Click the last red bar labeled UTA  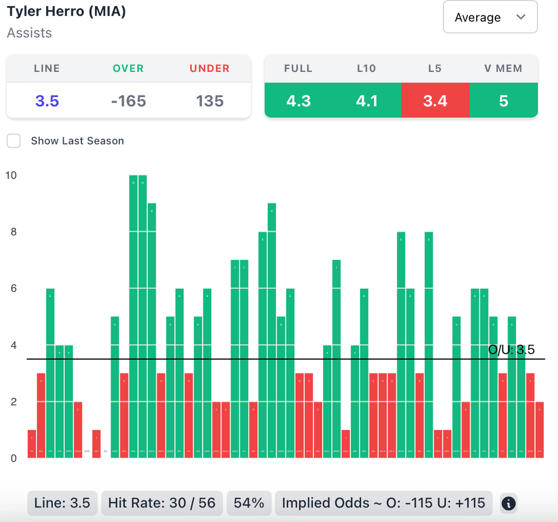(539, 429)
